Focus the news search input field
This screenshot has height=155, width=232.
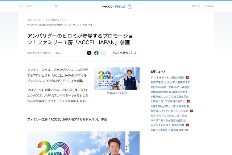(x=36, y=6)
